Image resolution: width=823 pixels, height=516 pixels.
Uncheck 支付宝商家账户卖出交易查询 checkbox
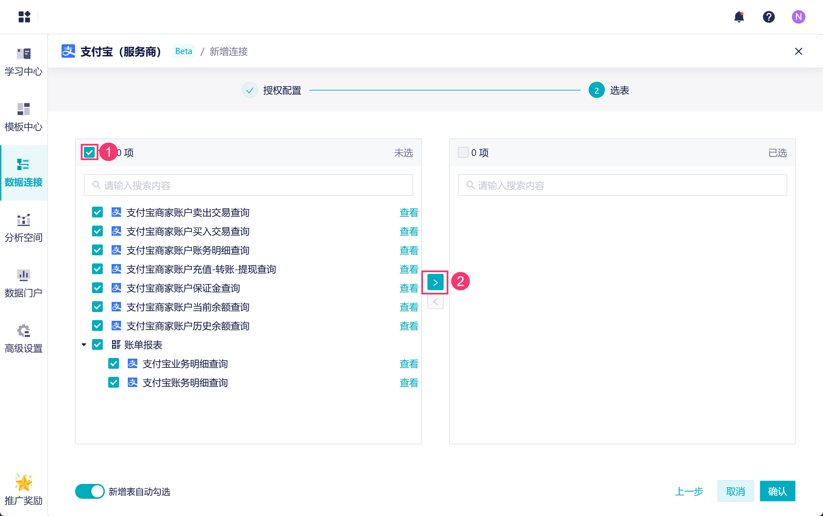(x=97, y=212)
